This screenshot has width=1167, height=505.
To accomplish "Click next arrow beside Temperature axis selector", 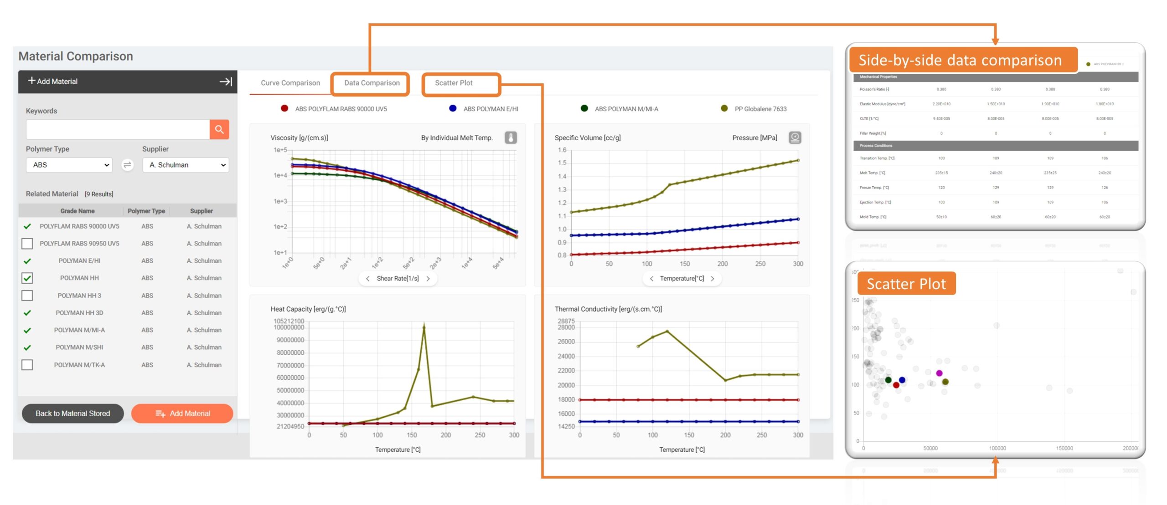I will point(713,279).
